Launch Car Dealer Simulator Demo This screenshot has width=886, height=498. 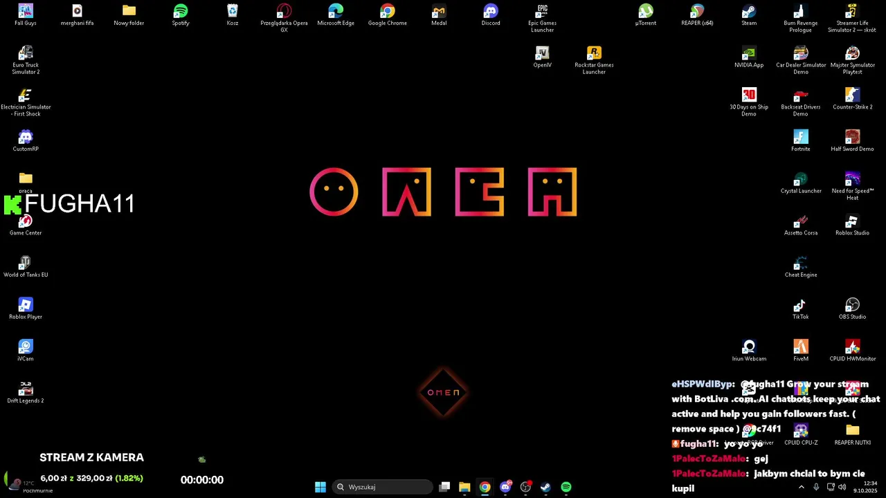tap(801, 60)
